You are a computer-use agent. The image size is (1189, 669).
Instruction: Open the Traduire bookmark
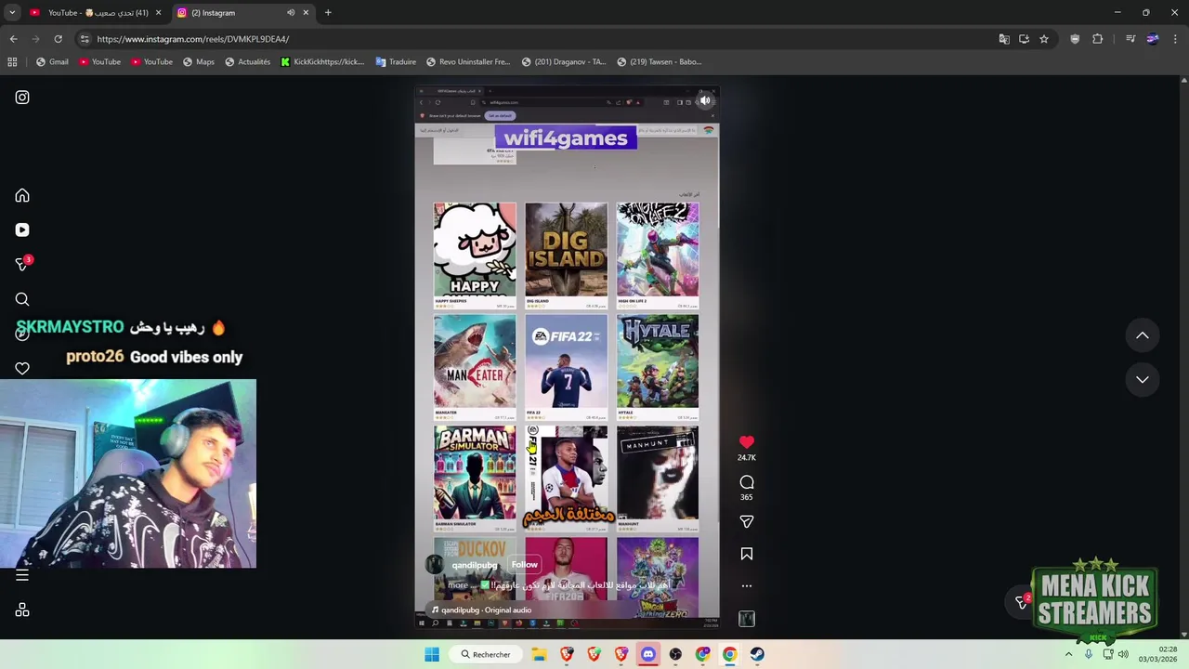(396, 62)
